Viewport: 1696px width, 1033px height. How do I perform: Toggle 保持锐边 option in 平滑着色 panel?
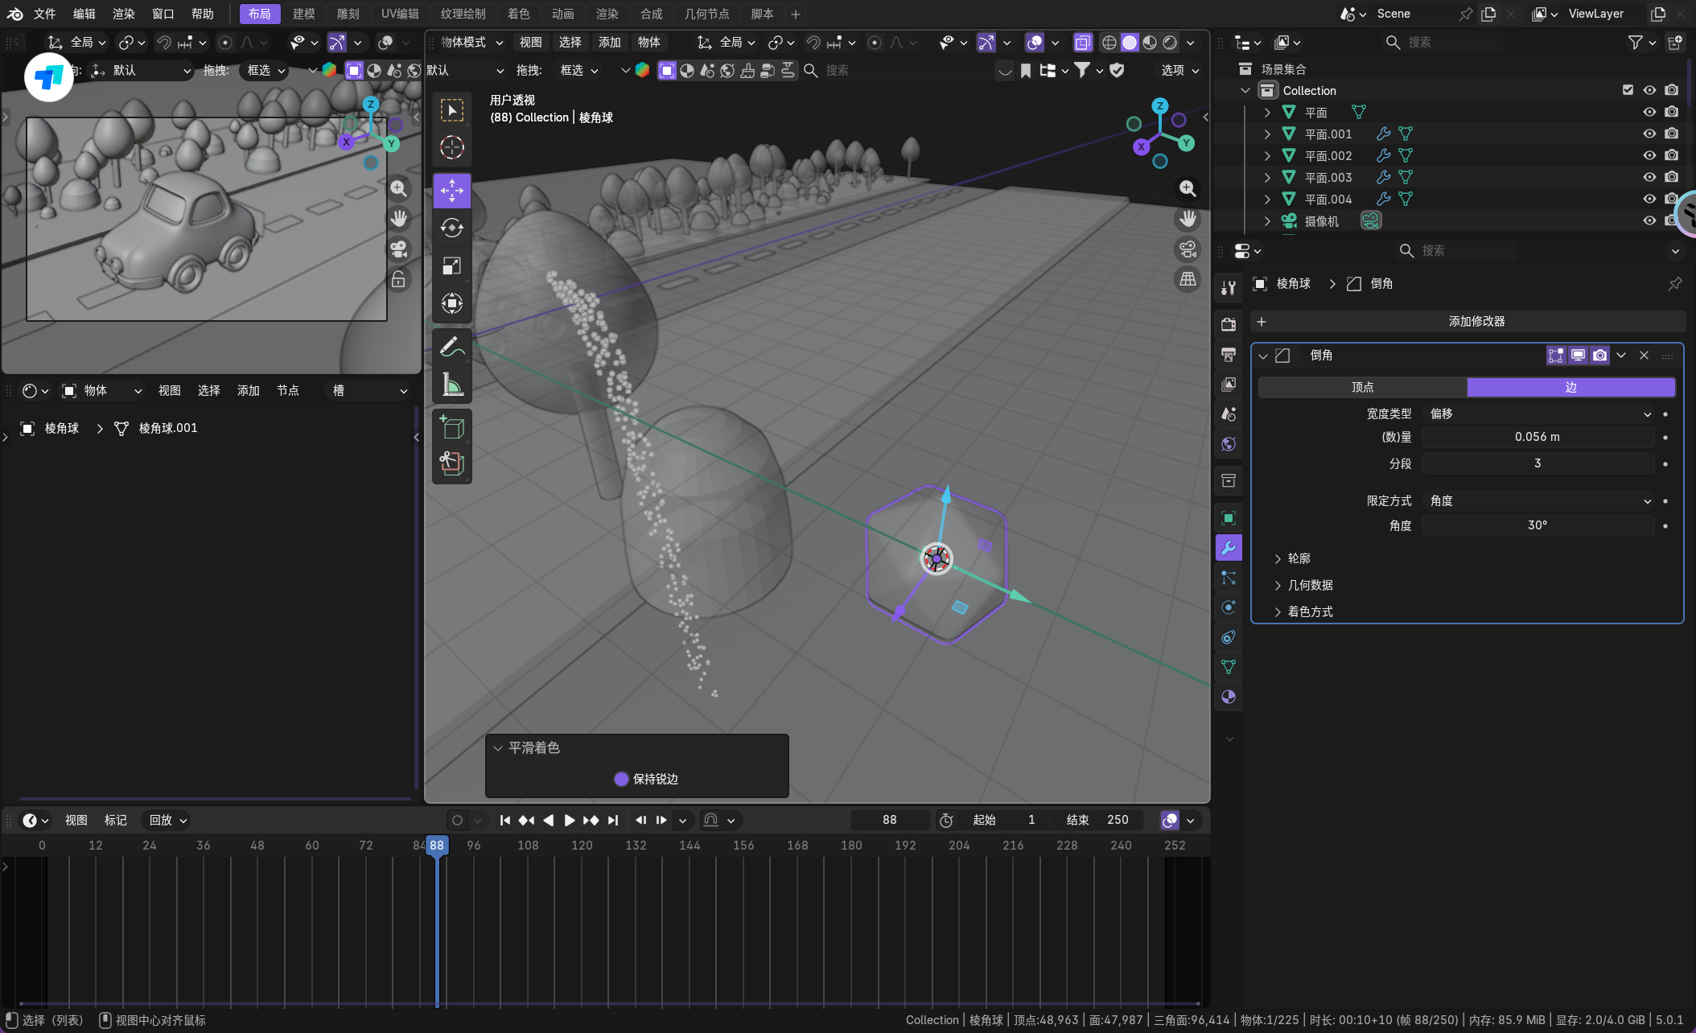pyautogui.click(x=621, y=779)
